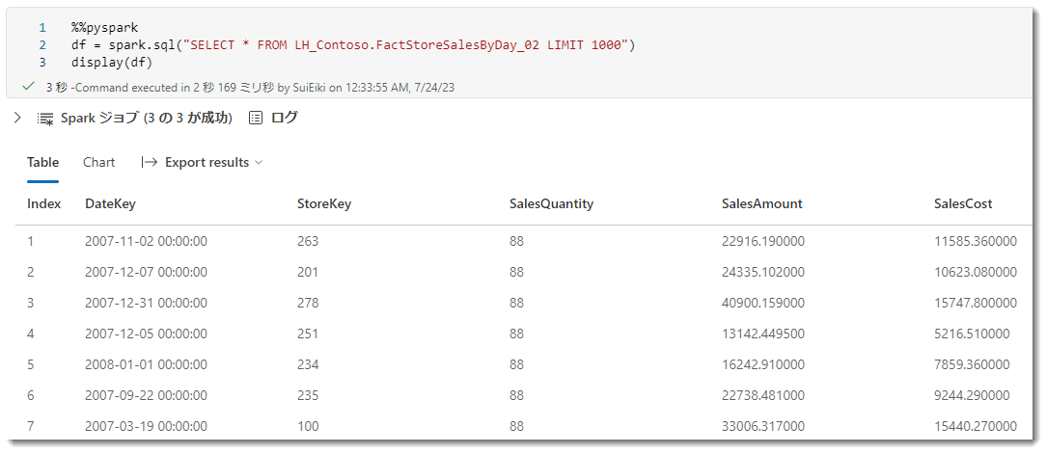The width and height of the screenshot is (1047, 454).
Task: Open the ログ link
Action: click(284, 118)
